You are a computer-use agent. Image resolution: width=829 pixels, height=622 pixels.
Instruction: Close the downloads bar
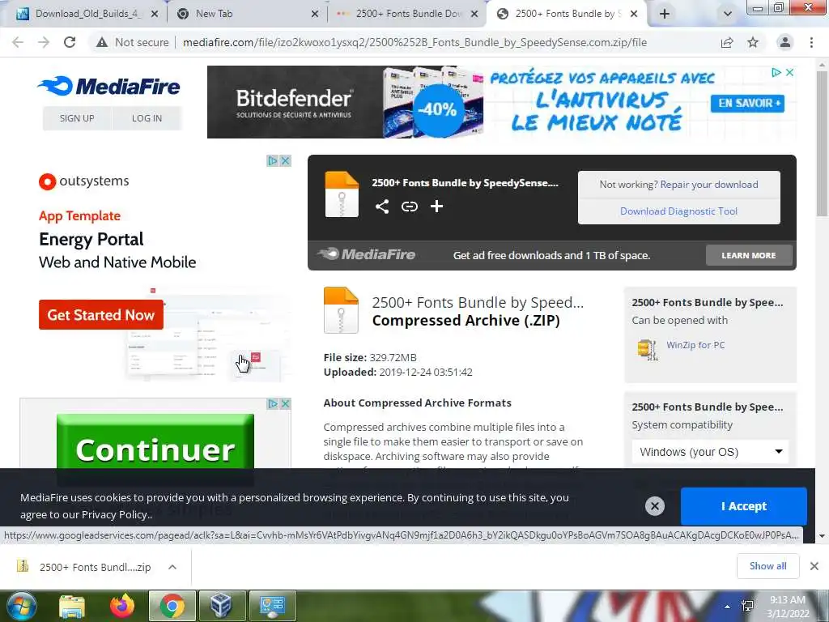pyautogui.click(x=814, y=566)
